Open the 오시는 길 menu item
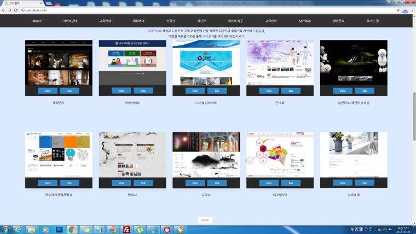The image size is (416, 234). click(x=373, y=21)
